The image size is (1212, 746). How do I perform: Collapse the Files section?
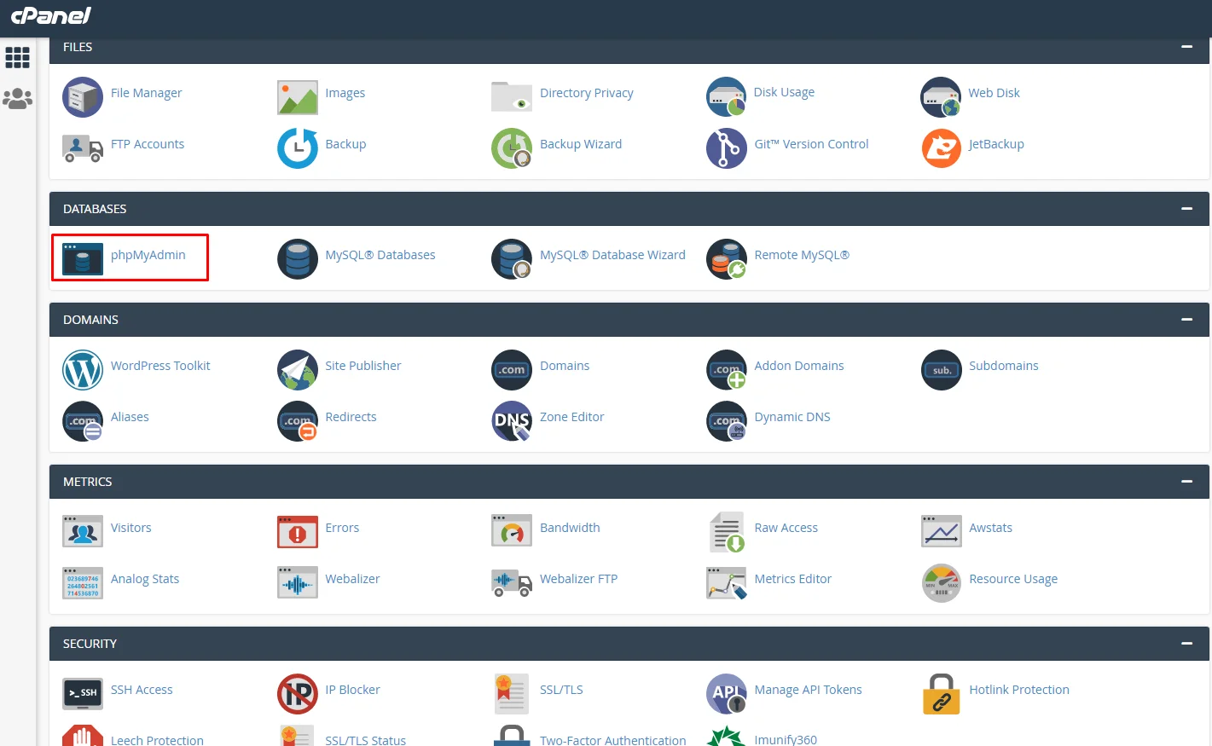point(1186,47)
